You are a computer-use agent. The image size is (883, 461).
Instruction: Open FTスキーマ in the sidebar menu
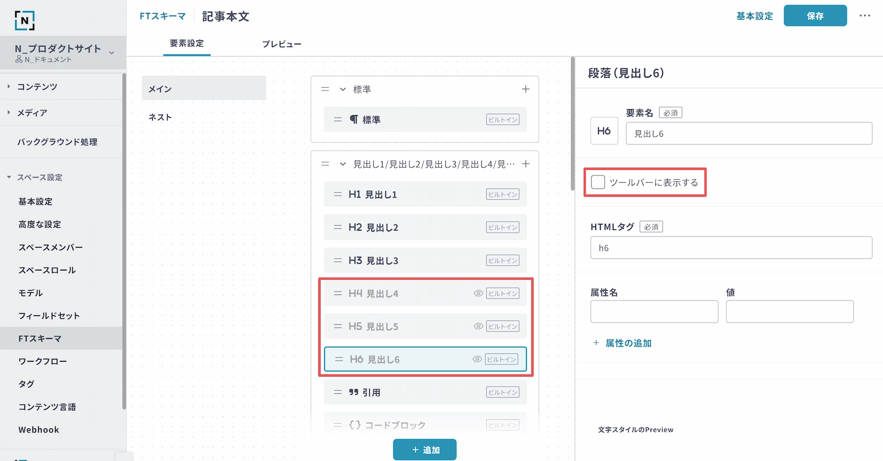pos(40,339)
